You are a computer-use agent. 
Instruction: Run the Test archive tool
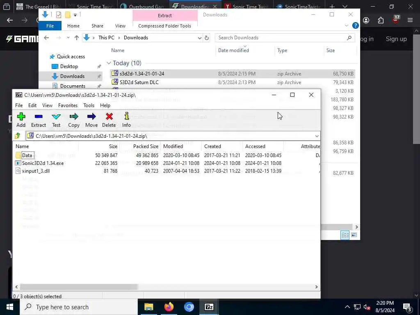click(x=56, y=120)
